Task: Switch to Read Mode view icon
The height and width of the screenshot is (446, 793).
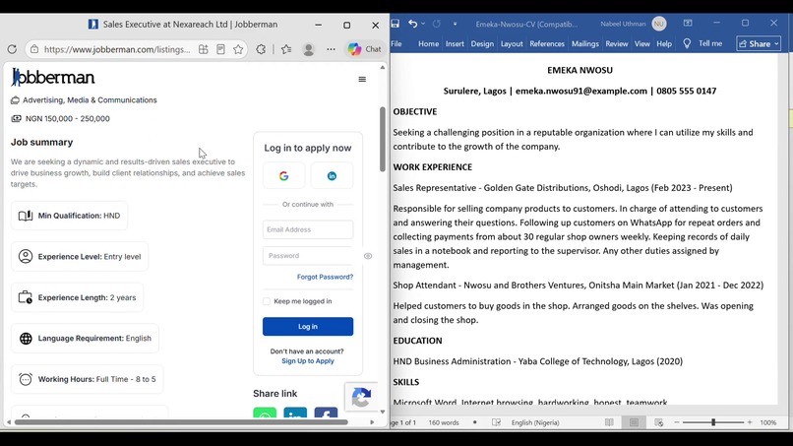Action: point(609,422)
